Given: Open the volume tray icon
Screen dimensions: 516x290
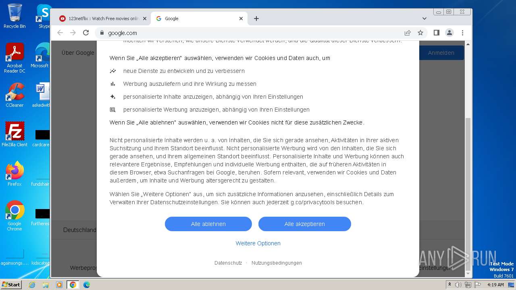Looking at the screenshot, I should pos(458,285).
